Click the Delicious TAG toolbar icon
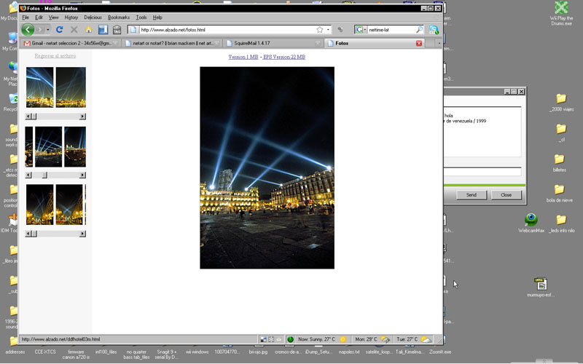 tap(117, 30)
